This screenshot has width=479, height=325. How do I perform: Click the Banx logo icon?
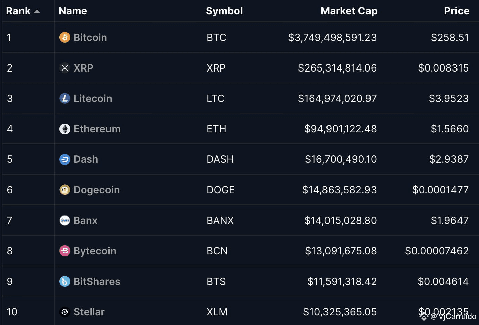coord(65,220)
